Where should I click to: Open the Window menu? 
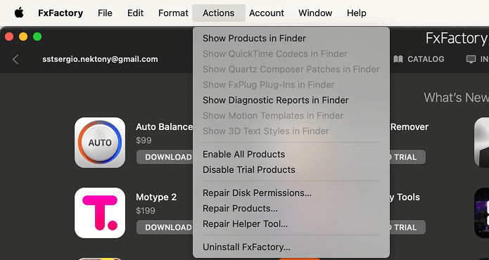[315, 13]
